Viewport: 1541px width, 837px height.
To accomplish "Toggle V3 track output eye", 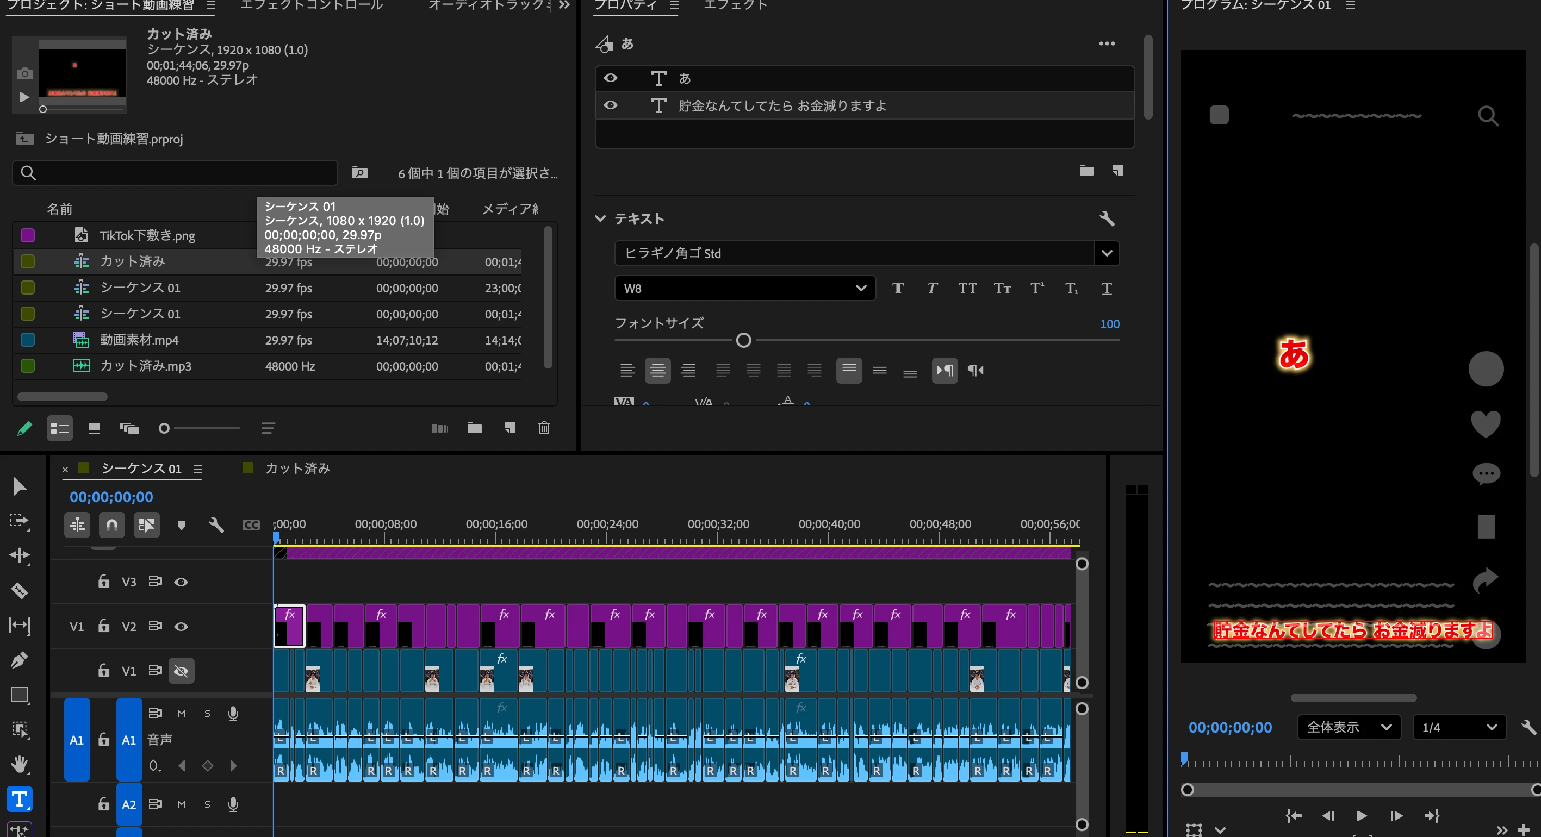I will tap(181, 582).
